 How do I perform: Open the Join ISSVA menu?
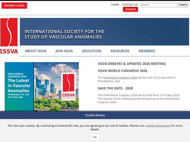[64, 51]
